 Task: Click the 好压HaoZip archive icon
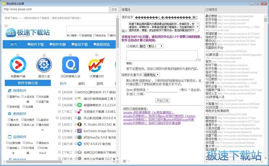(x=79, y=137)
